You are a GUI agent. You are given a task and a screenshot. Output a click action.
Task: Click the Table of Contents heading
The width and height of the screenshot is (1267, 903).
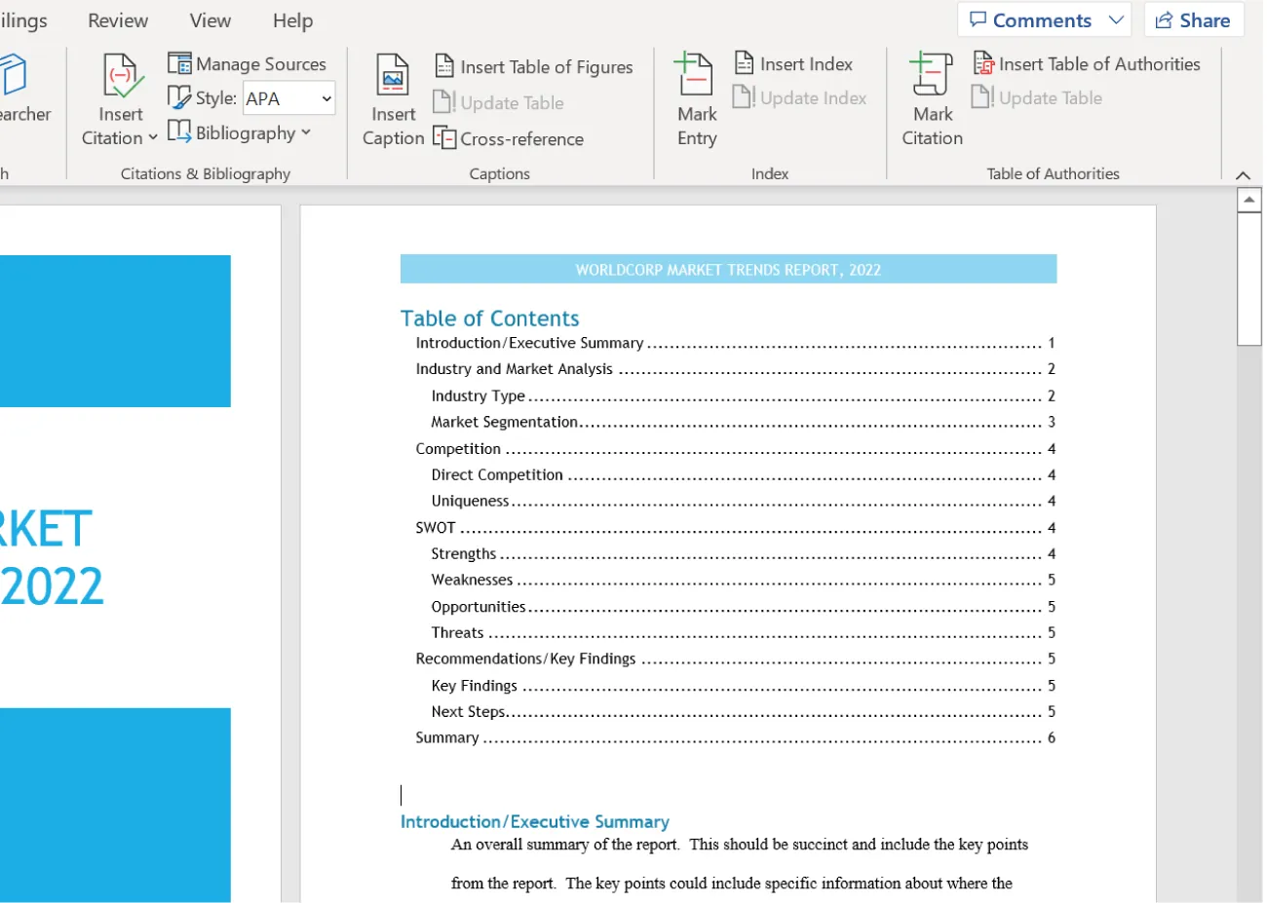pyautogui.click(x=489, y=318)
